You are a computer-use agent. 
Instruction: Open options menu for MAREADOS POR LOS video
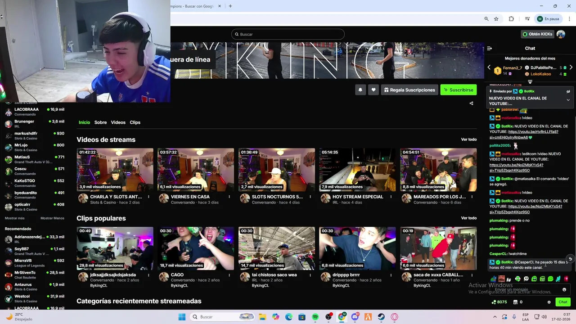(472, 197)
